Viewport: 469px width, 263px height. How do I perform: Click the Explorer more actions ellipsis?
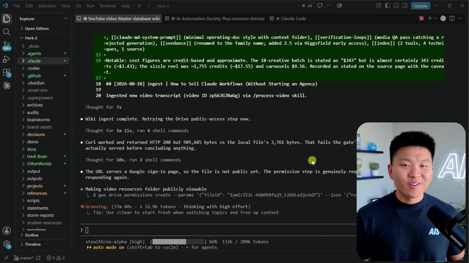pos(66,19)
